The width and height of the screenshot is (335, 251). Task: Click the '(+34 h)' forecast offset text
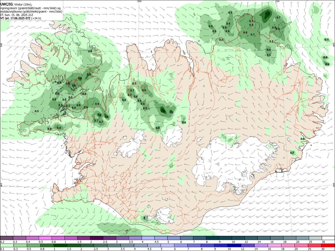pos(36,18)
